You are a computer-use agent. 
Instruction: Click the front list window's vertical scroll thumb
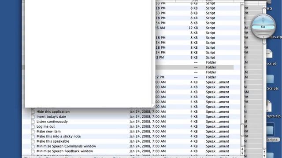pyautogui.click(x=242, y=130)
